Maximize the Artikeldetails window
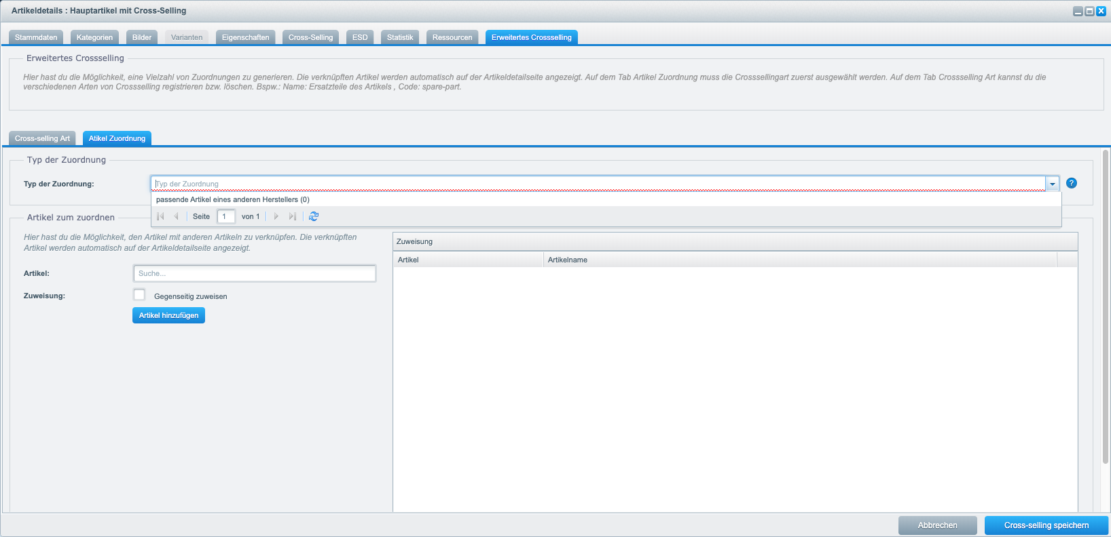 tap(1089, 11)
